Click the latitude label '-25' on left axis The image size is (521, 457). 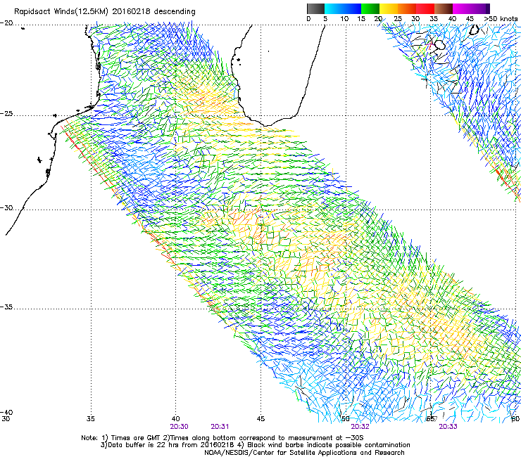click(6, 113)
